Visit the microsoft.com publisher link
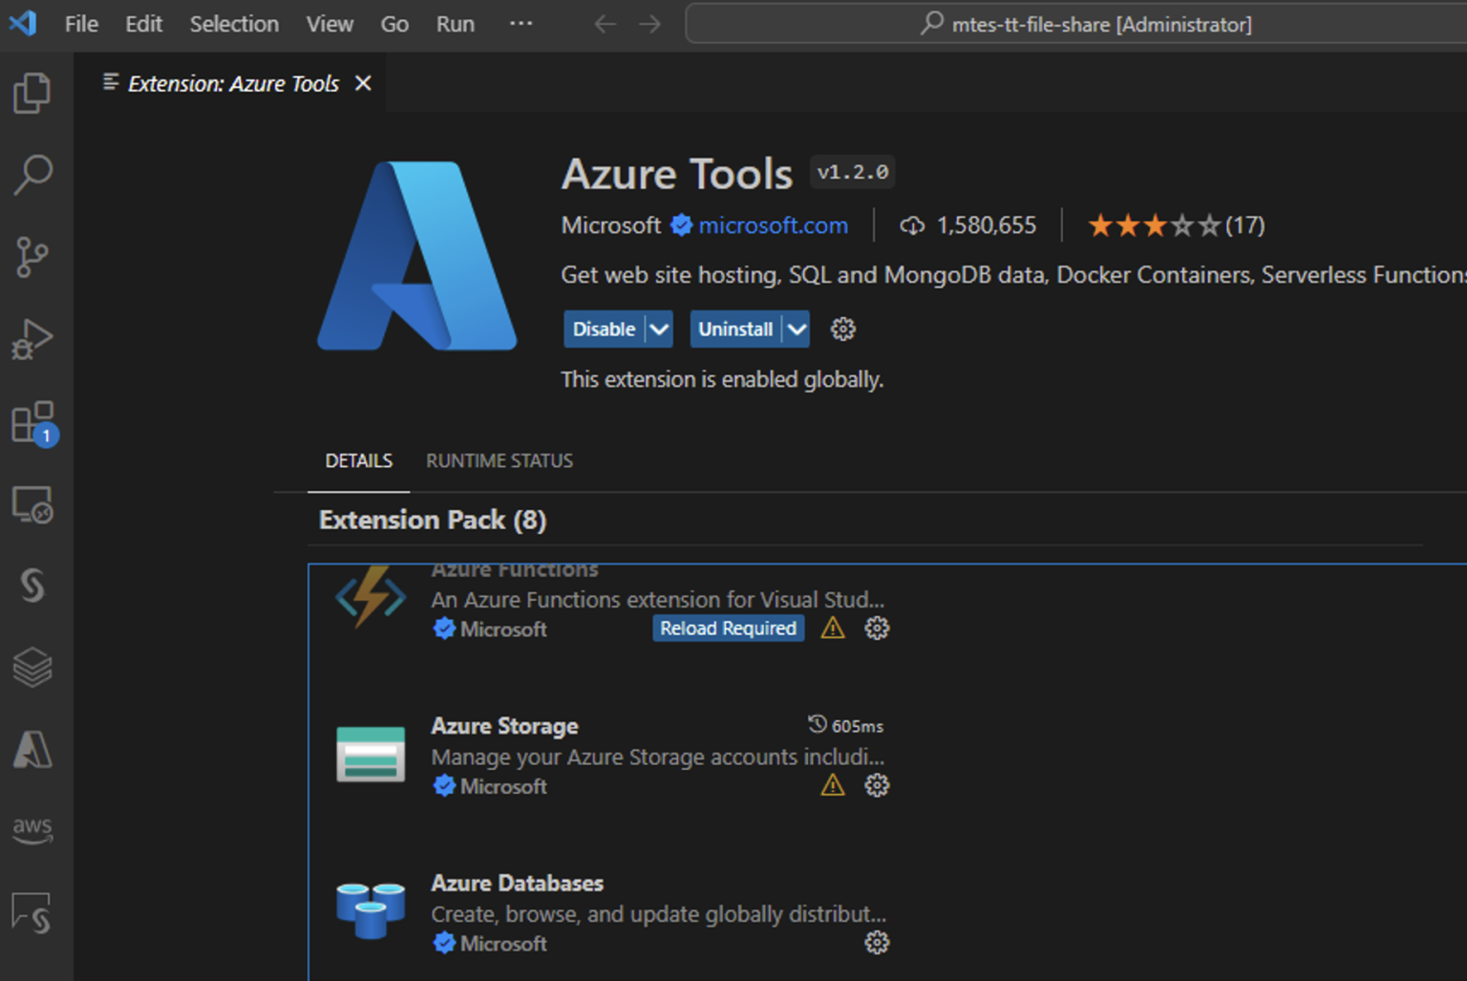 773,225
